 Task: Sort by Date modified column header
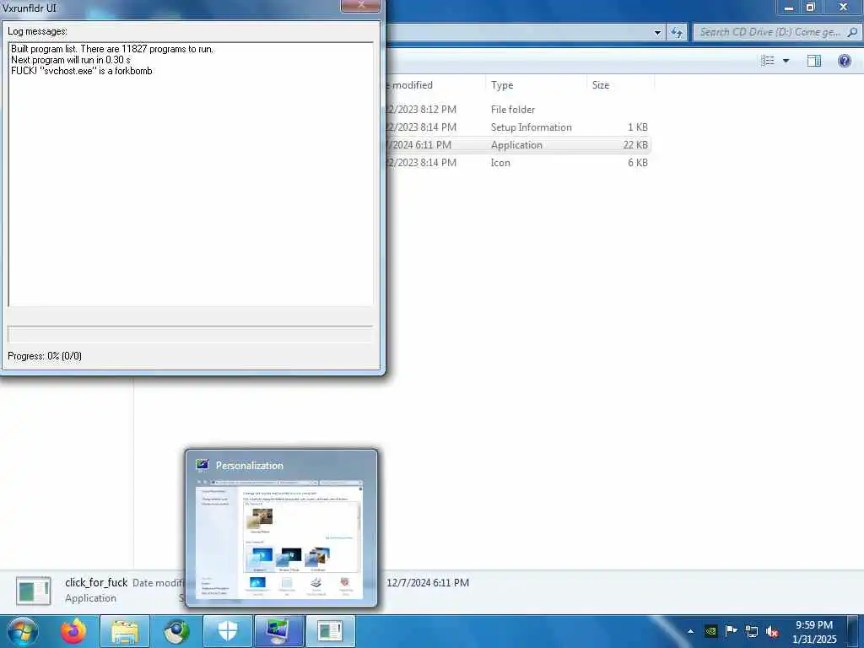click(435, 85)
